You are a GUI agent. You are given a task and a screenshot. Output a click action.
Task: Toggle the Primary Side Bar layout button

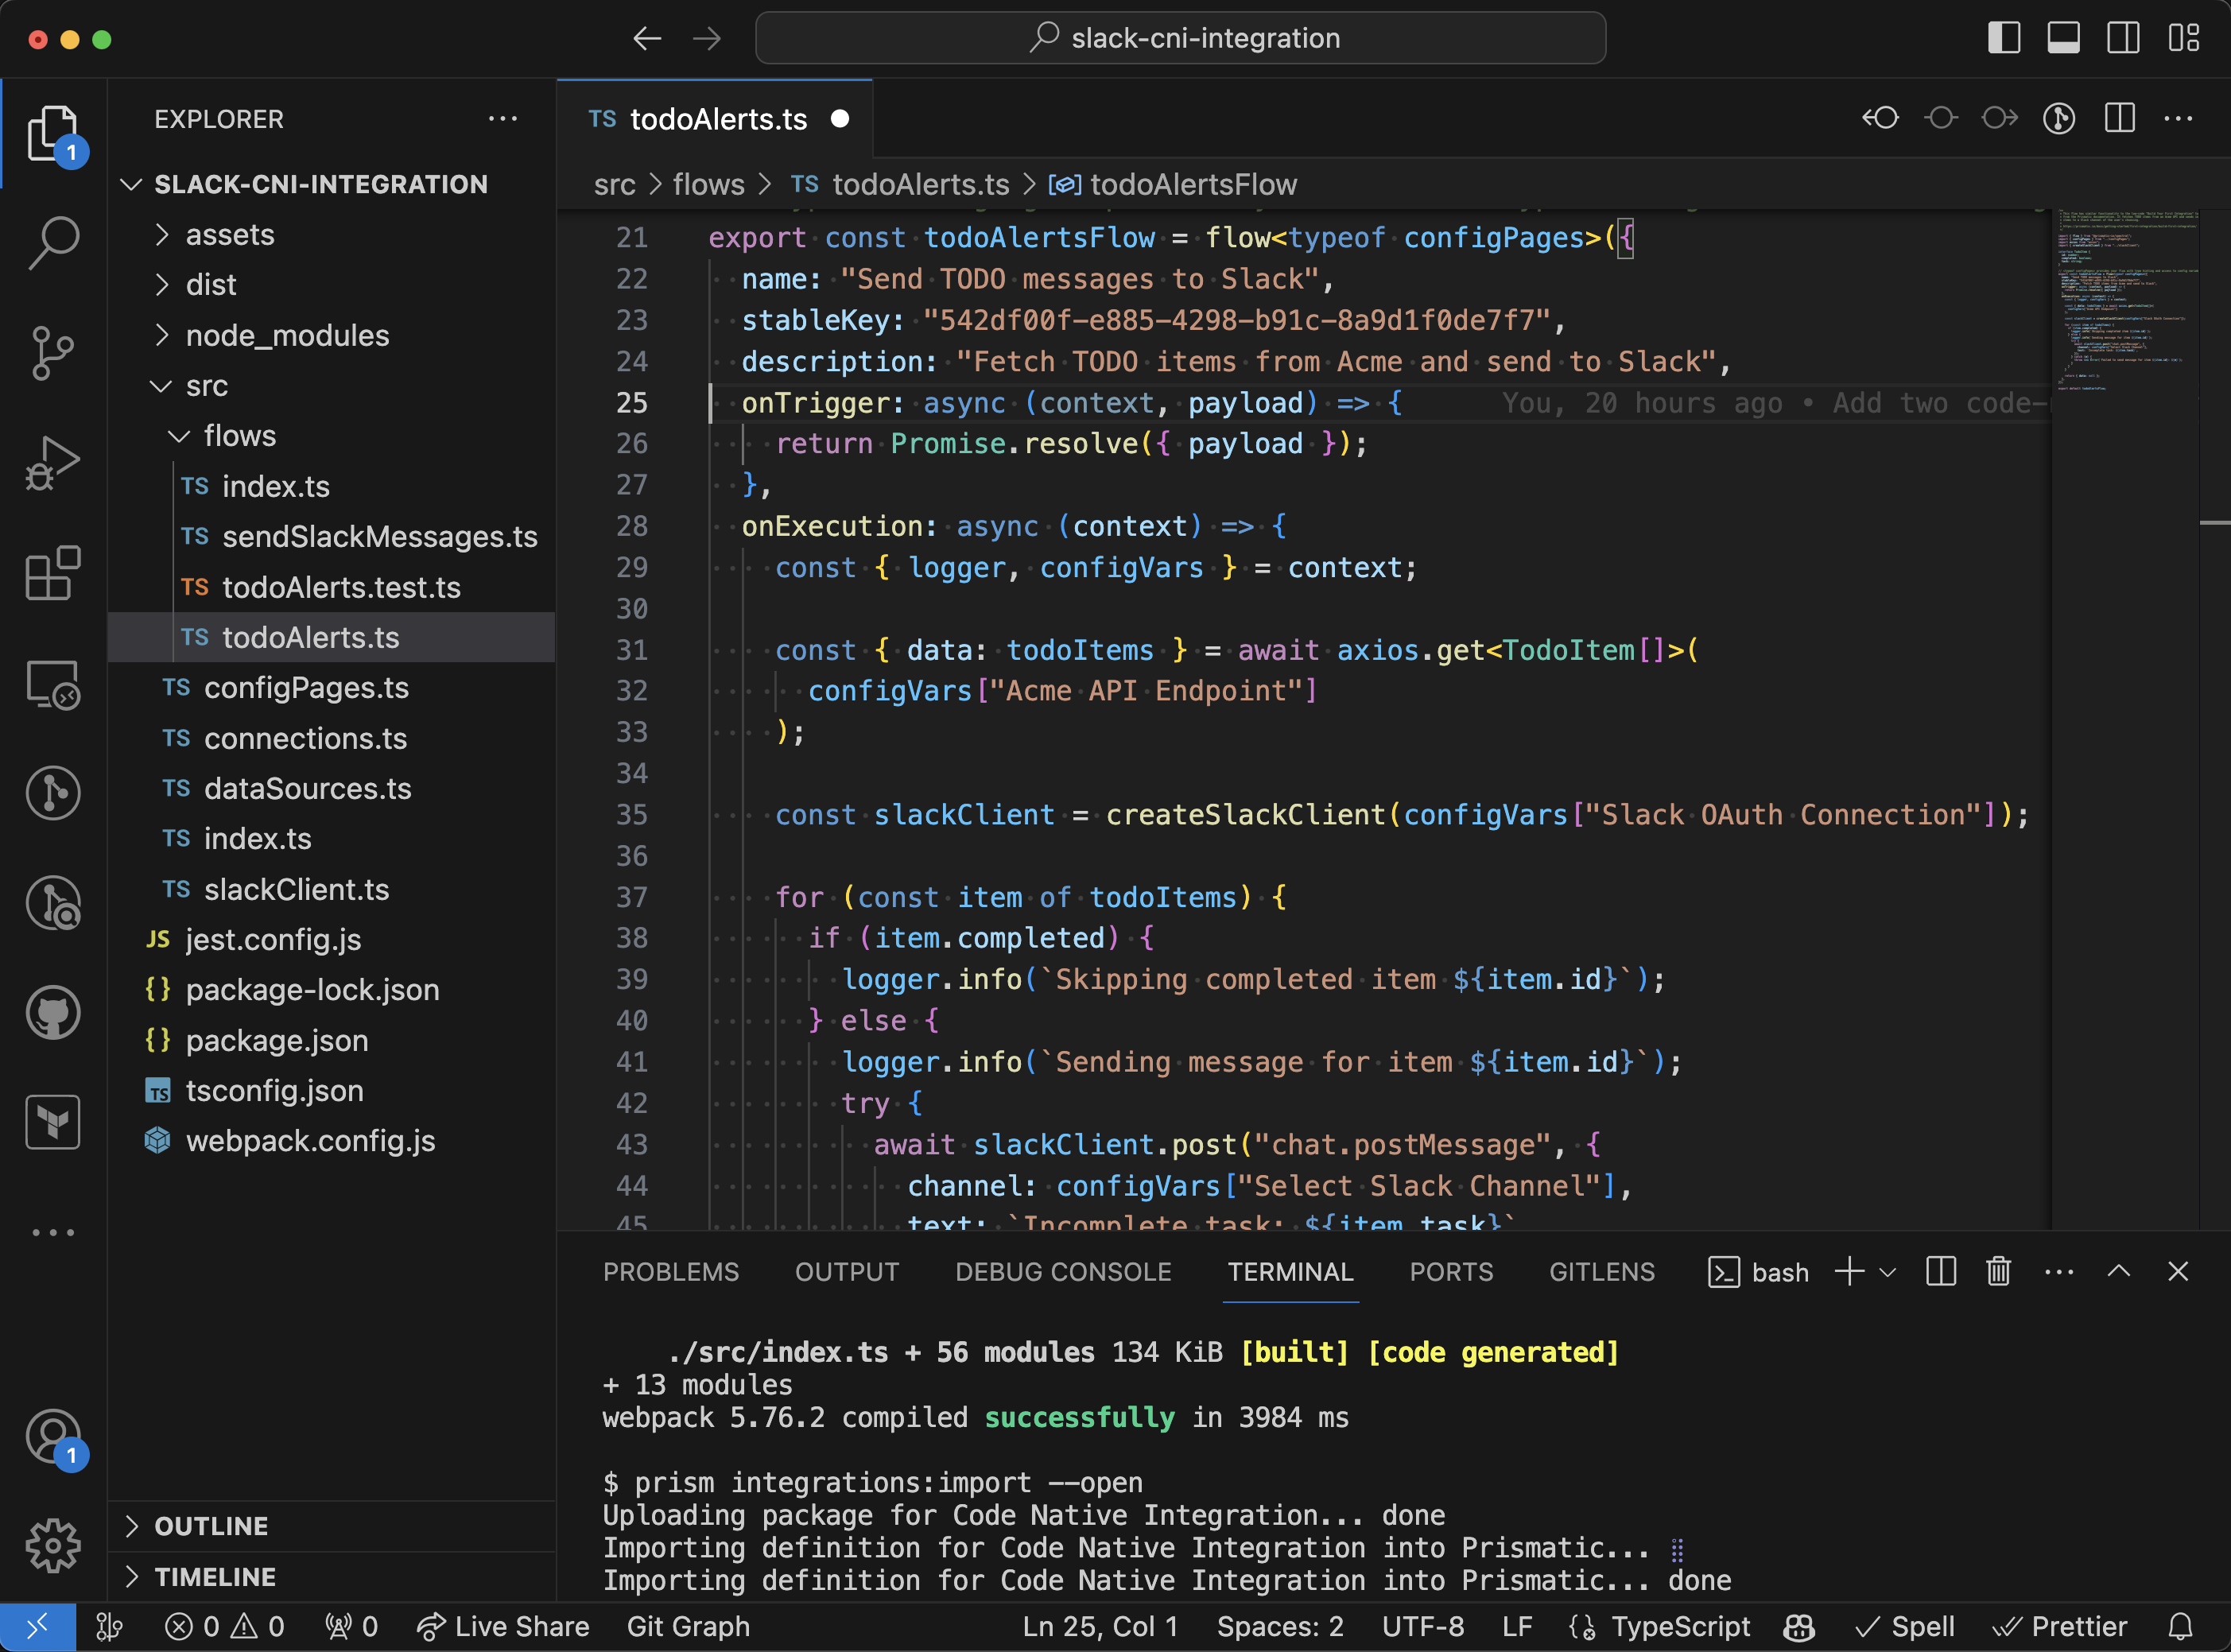pyautogui.click(x=2003, y=38)
